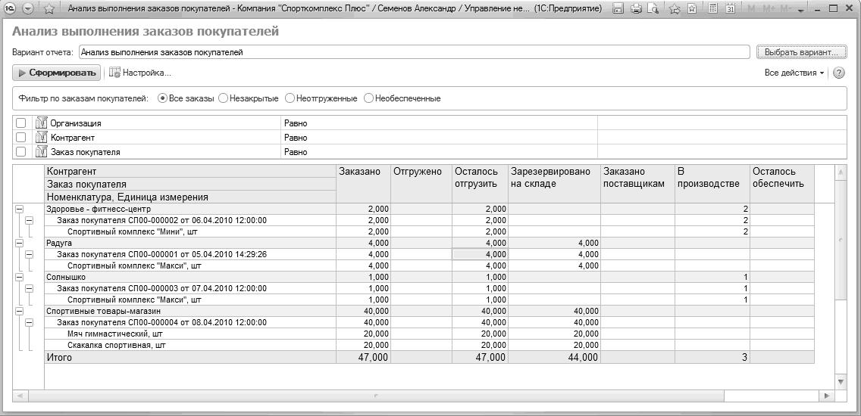Add to favorites with star-arrow icon
The width and height of the screenshot is (861, 416).
pyautogui.click(x=675, y=9)
